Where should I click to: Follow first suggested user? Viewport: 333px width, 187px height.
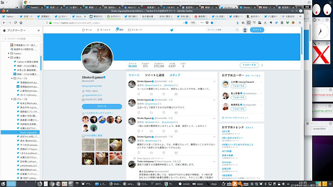[238, 86]
